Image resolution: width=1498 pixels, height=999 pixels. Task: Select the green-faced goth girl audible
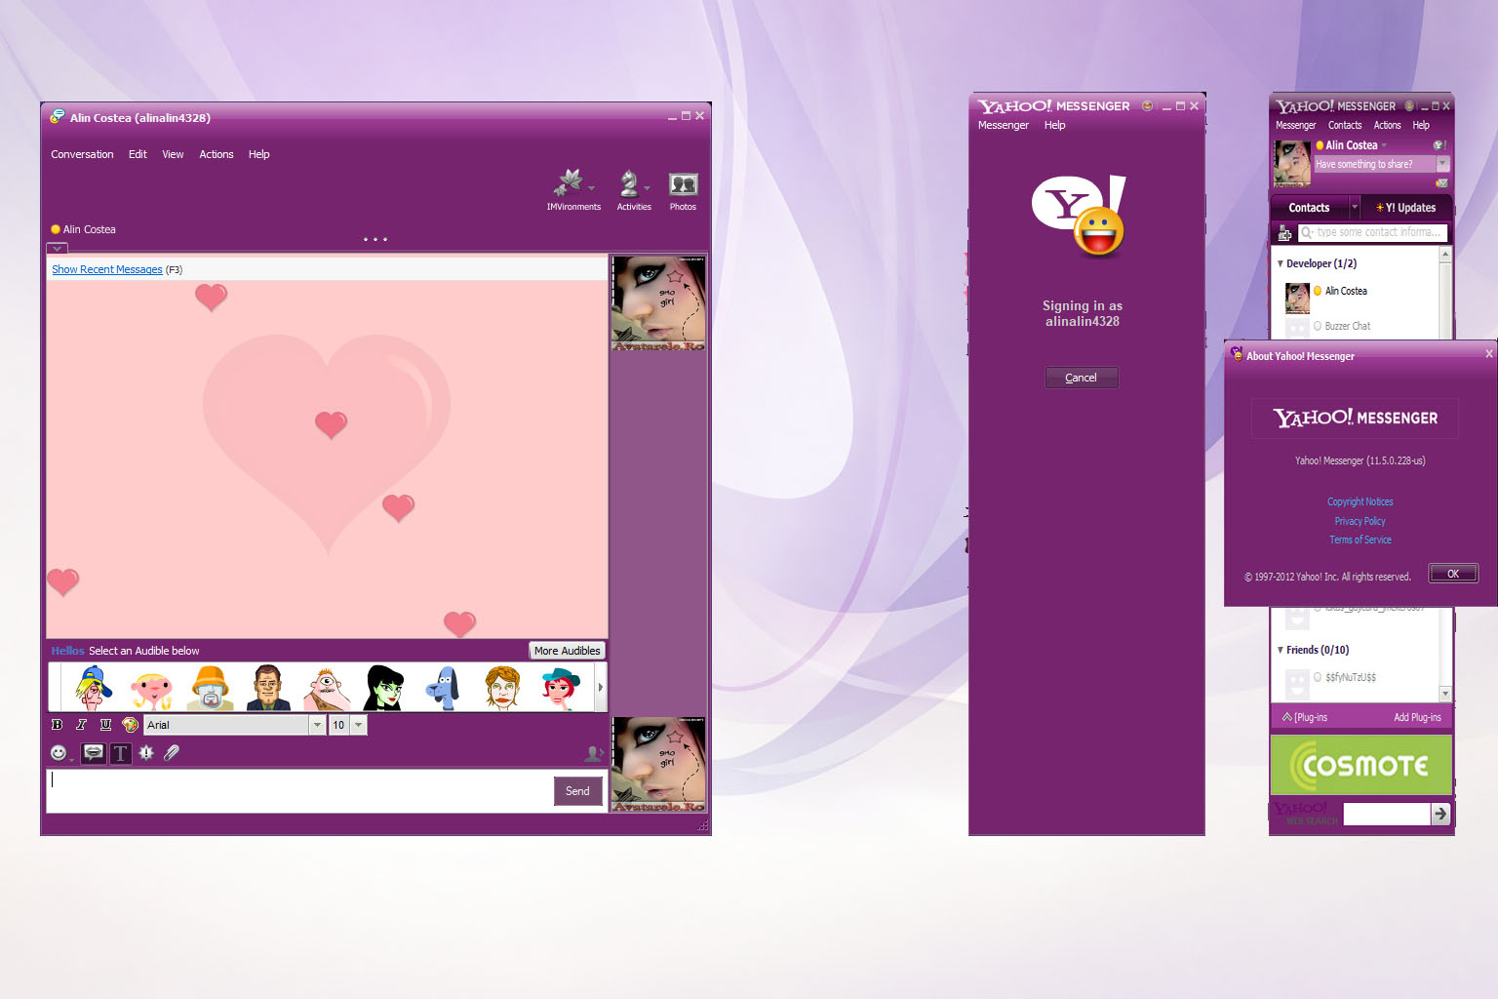(x=384, y=687)
